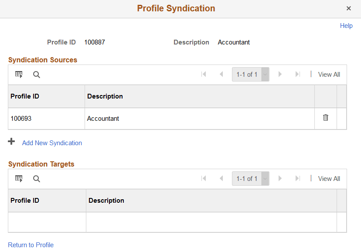Open grid action menu in Syndication Sources

pos(19,75)
